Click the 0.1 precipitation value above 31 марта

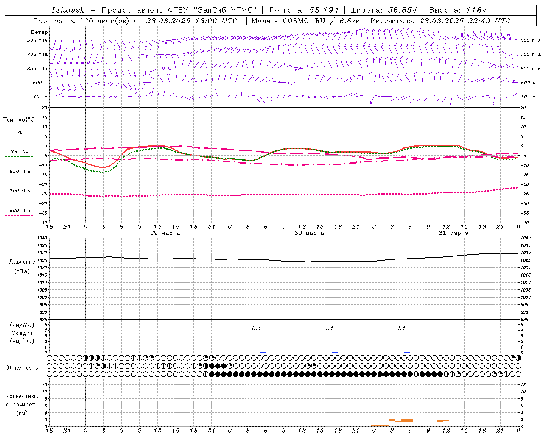401,328
